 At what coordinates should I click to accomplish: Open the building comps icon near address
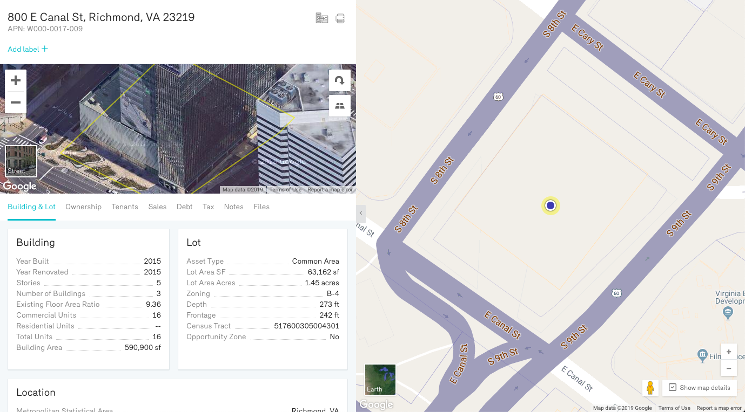(x=322, y=18)
